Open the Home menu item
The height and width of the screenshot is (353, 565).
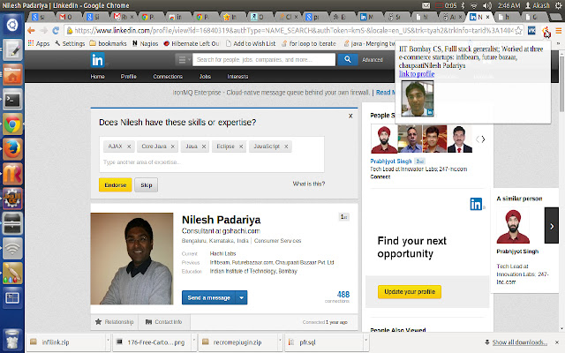[x=97, y=77]
